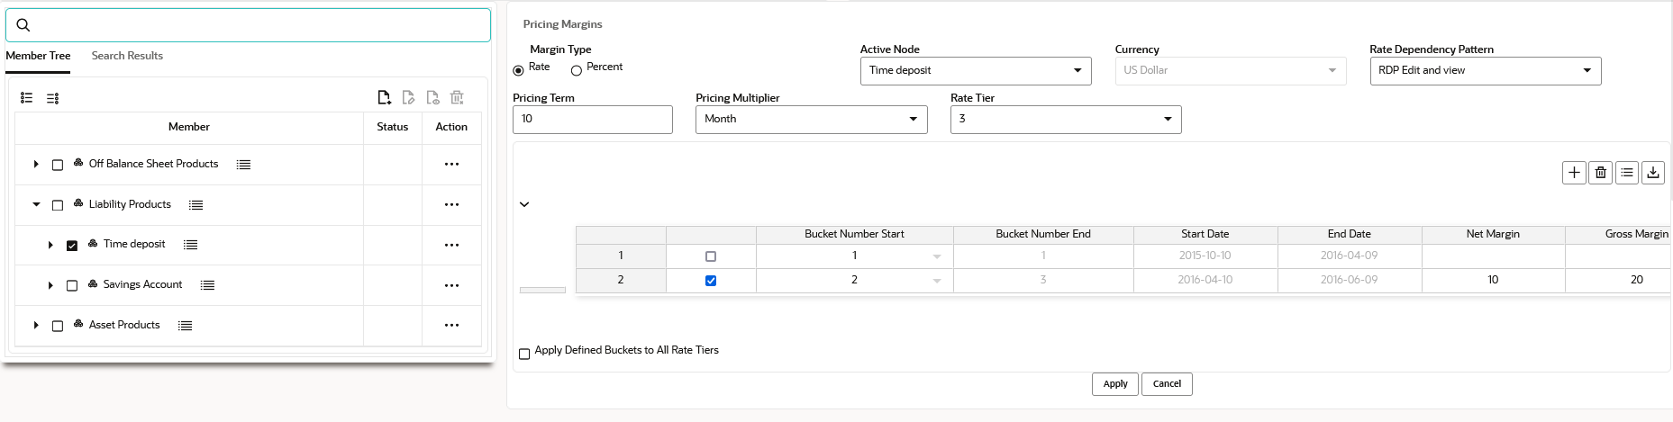Select the Member Tree tab

(38, 56)
